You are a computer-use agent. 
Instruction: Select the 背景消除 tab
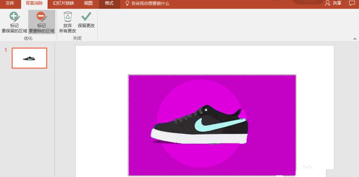coord(34,4)
